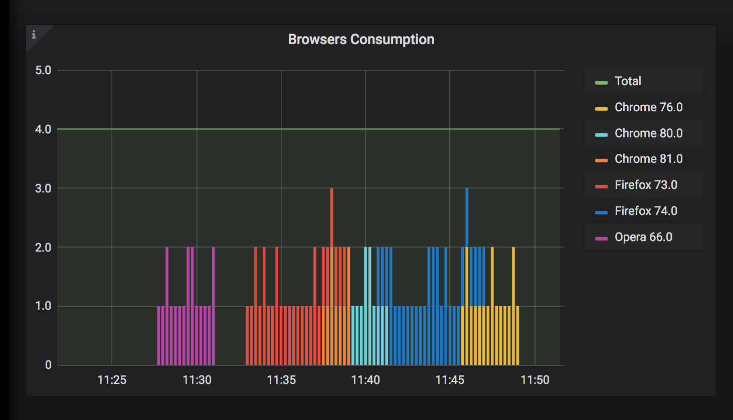Pick the magenta Opera 66.0 color swatch
733x420 pixels.
(601, 239)
